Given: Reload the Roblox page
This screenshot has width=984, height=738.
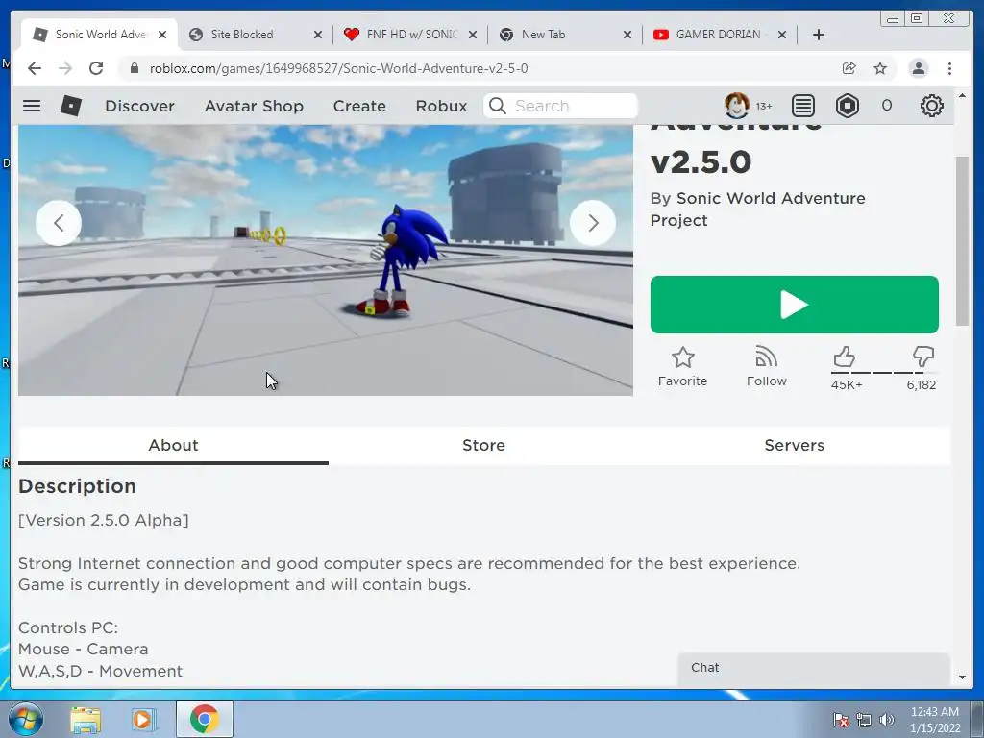Looking at the screenshot, I should [x=96, y=68].
